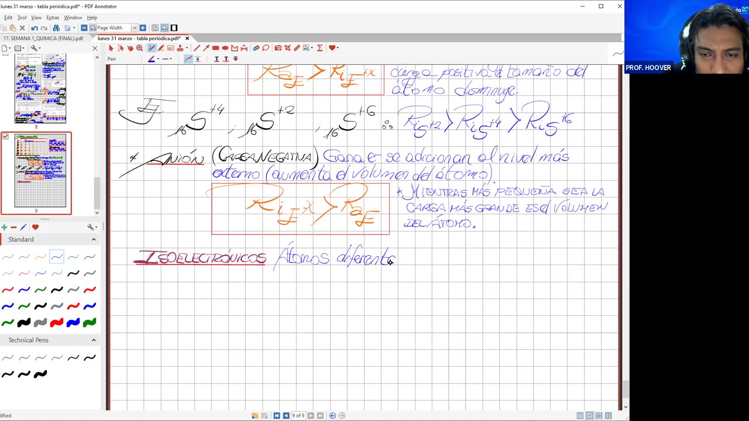Open pen color dropdown arrow
Viewport: 749px width, 421px height.
point(158,58)
